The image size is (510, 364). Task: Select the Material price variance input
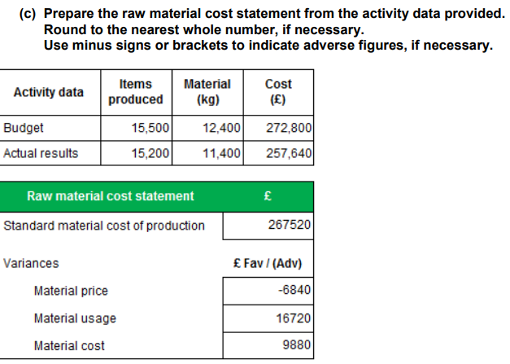click(268, 291)
